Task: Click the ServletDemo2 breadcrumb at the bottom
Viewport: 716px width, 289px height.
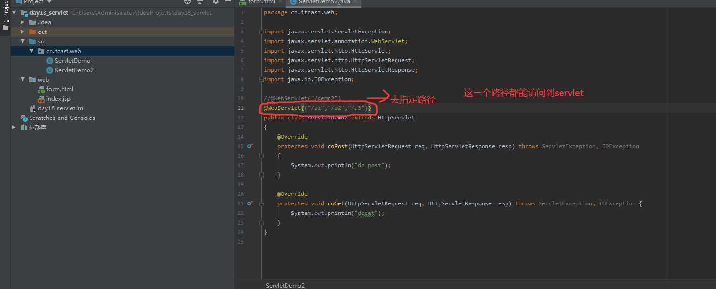Action: 285,285
